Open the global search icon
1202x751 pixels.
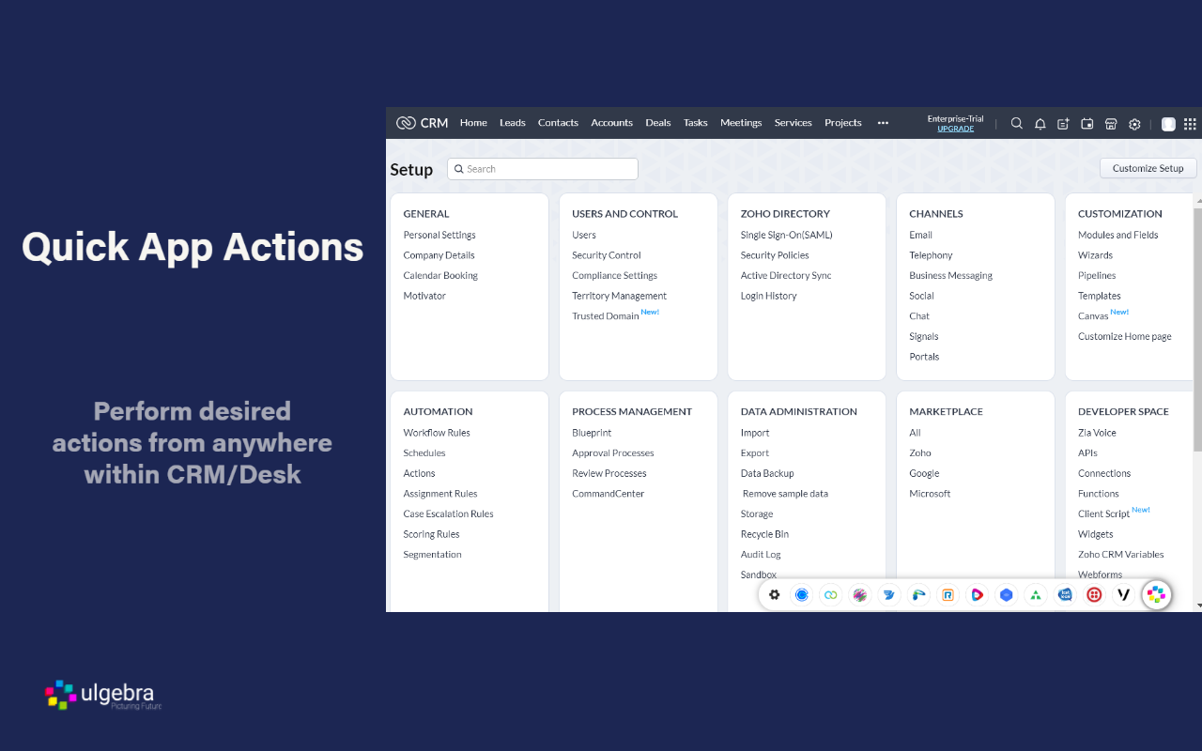pyautogui.click(x=1016, y=123)
